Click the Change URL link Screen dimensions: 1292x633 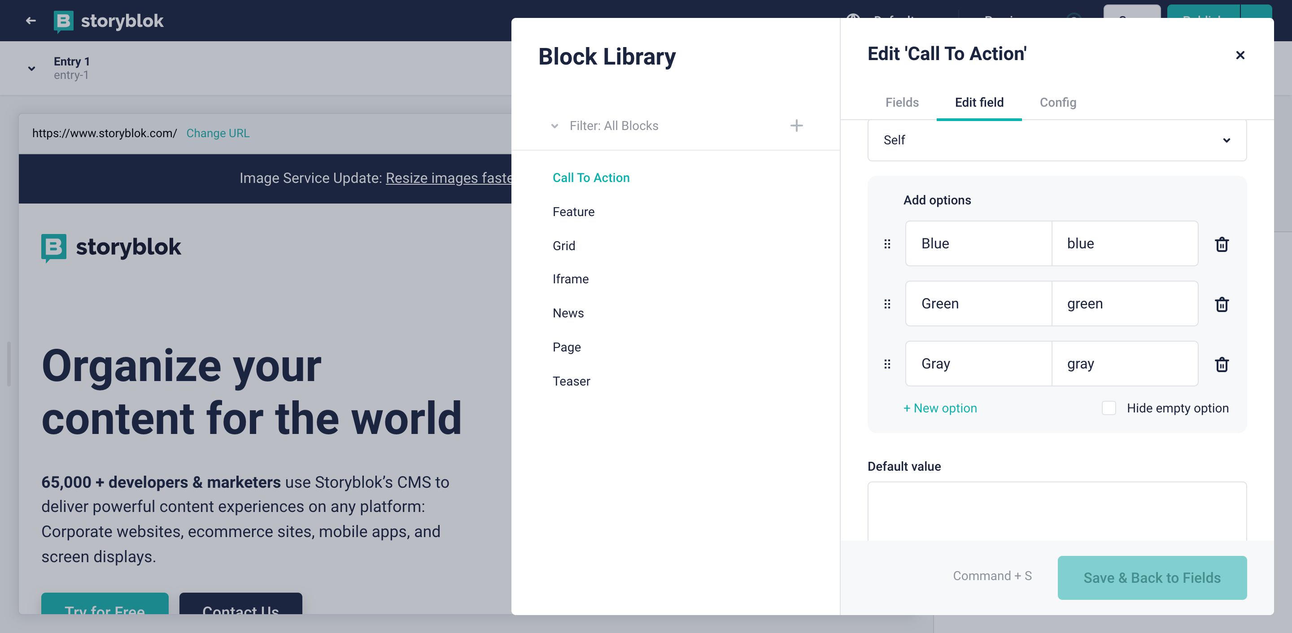(218, 133)
